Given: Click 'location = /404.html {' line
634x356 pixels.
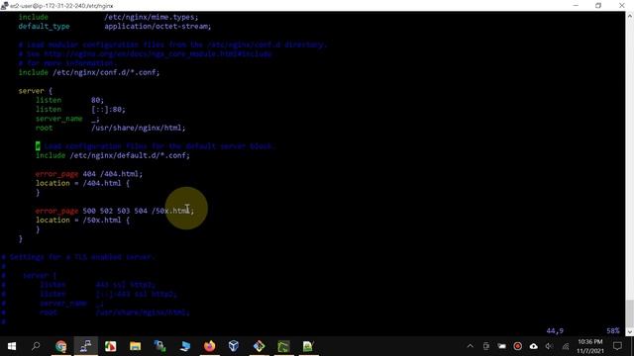Looking at the screenshot, I should coord(82,183).
